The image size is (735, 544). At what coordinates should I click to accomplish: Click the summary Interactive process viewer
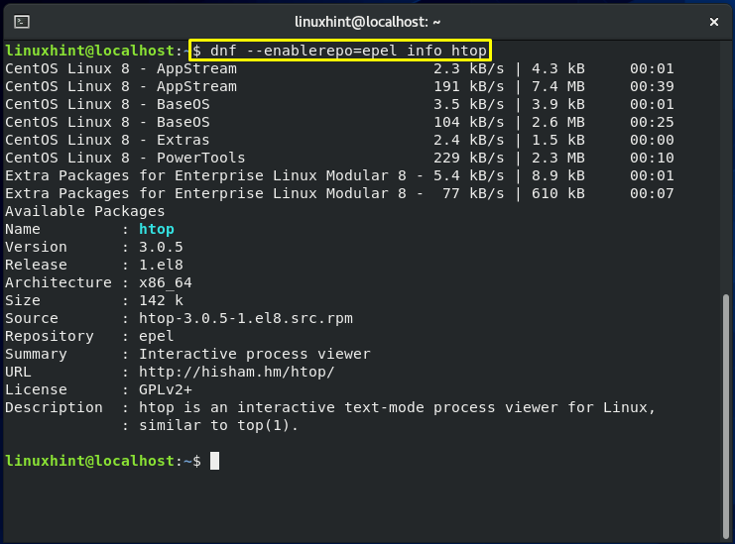pyautogui.click(x=255, y=354)
